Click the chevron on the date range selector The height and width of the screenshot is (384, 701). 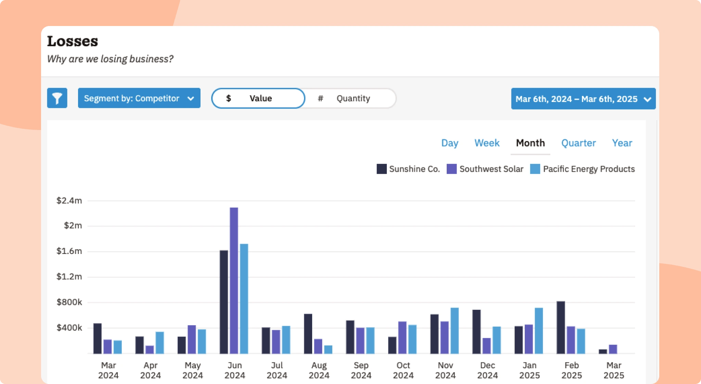coord(647,99)
